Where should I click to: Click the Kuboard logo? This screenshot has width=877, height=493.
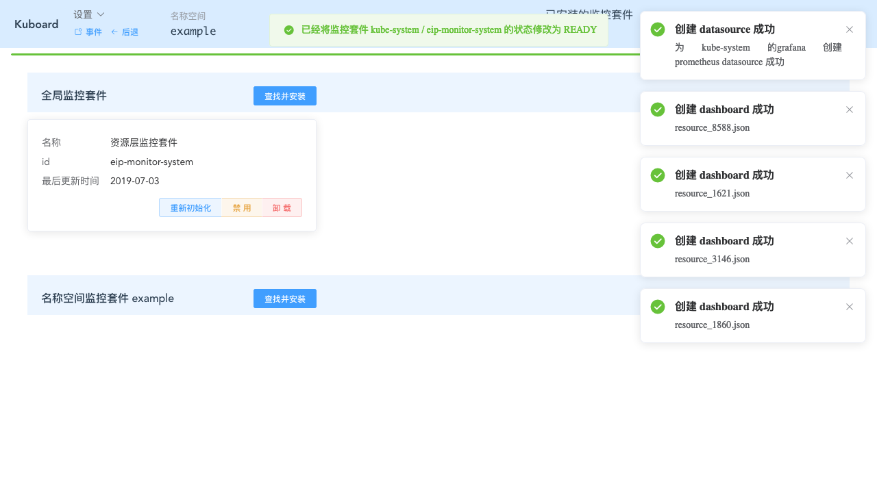pos(36,24)
